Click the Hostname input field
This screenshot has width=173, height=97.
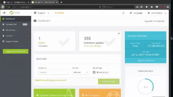click(x=53, y=72)
